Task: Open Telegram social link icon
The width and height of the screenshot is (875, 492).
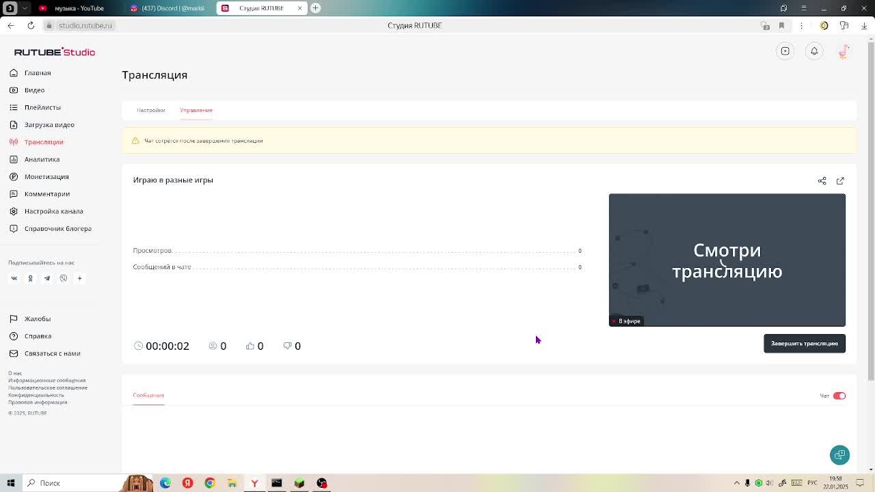Action: point(47,278)
